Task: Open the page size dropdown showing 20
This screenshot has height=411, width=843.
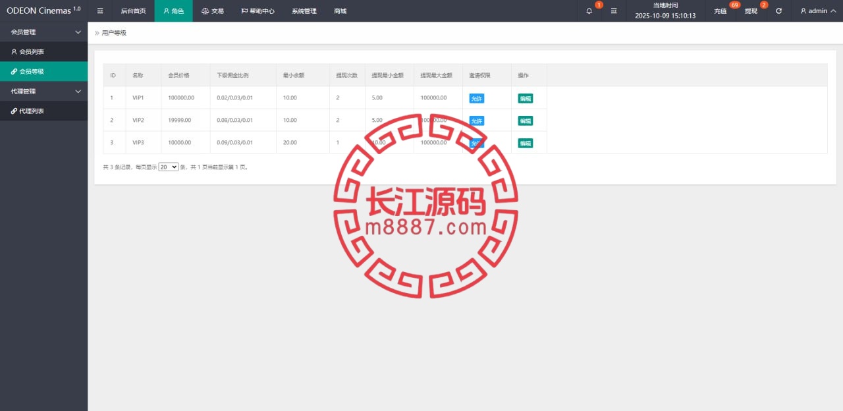Action: [169, 167]
